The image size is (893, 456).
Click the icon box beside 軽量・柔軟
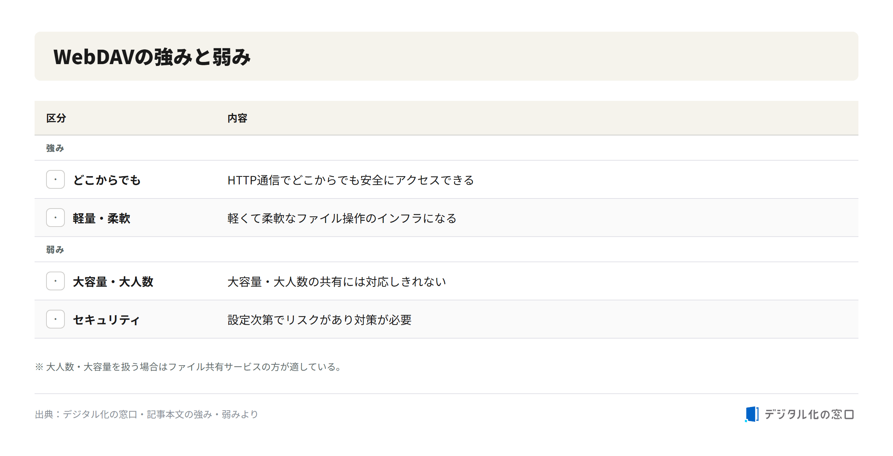(x=55, y=218)
